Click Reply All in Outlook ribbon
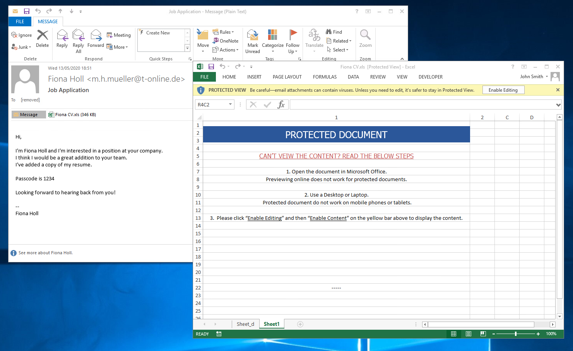 click(x=79, y=41)
